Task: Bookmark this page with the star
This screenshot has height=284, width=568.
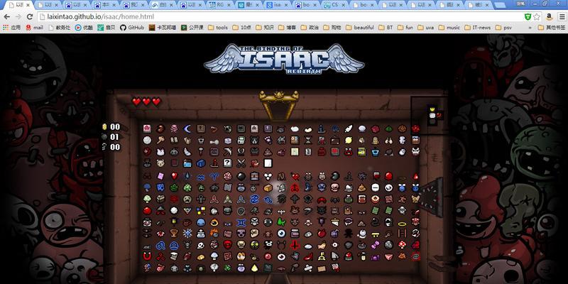Action: pos(537,16)
